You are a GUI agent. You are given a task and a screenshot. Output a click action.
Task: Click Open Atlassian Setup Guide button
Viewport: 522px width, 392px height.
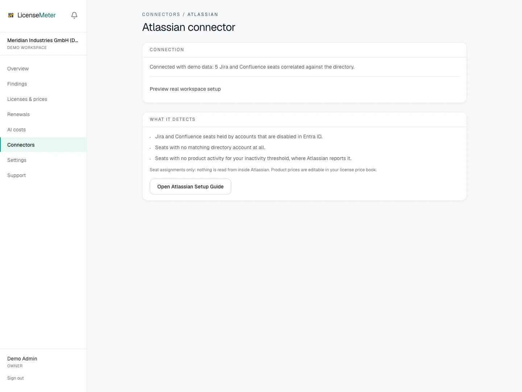(190, 187)
